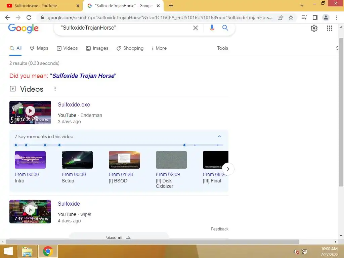Click the From 00:30 timestamp link
Screen dimensions: 344x258
point(74,174)
